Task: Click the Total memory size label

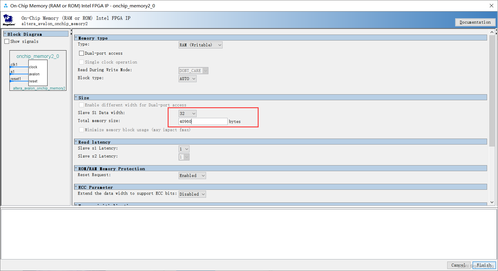Action: [x=99, y=121]
